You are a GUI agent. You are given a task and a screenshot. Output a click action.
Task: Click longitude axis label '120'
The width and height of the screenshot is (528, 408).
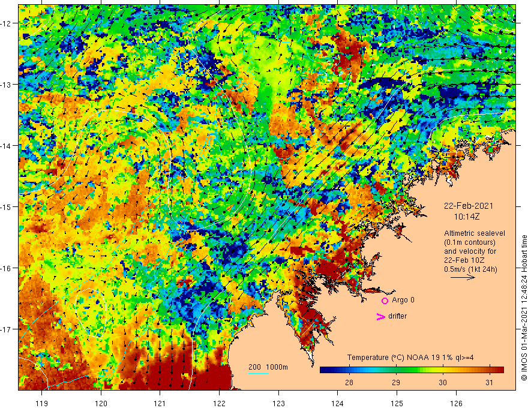101,403
